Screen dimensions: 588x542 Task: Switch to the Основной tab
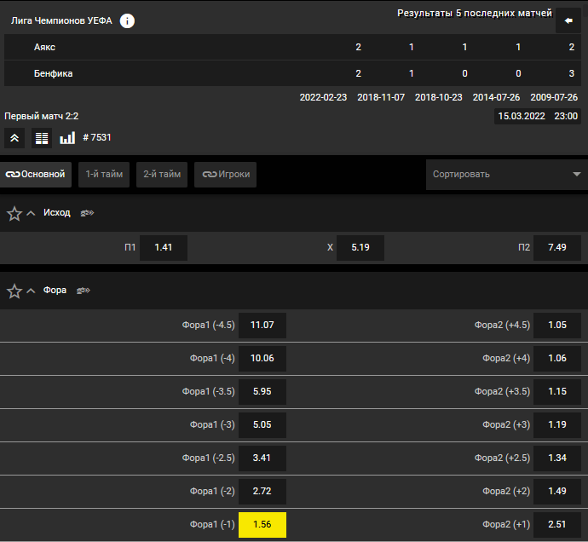pyautogui.click(x=36, y=175)
